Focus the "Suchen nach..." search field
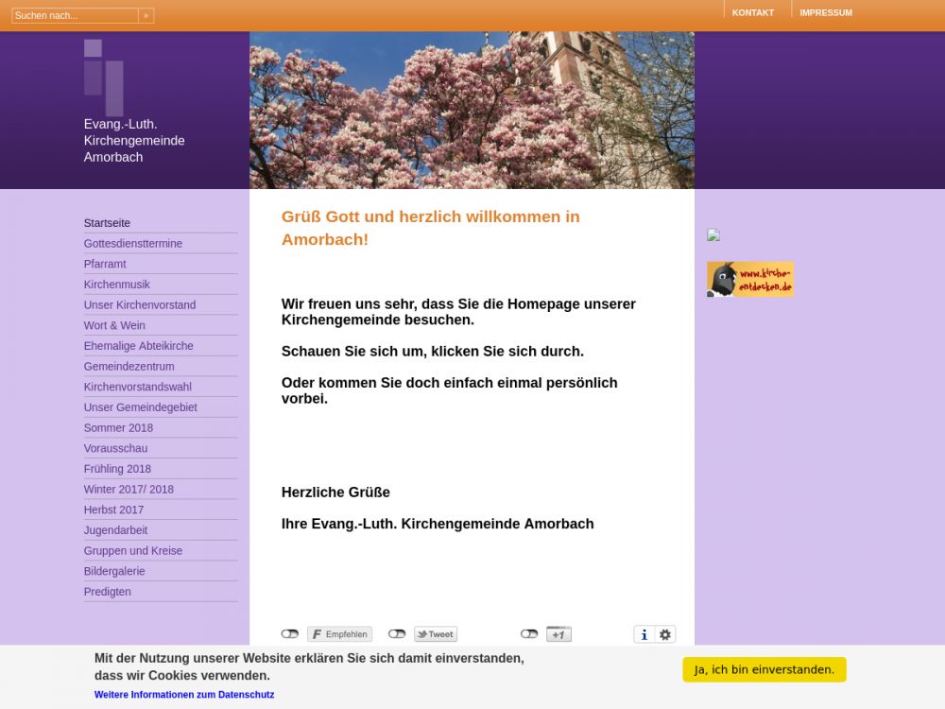The width and height of the screenshot is (945, 709). [x=74, y=15]
